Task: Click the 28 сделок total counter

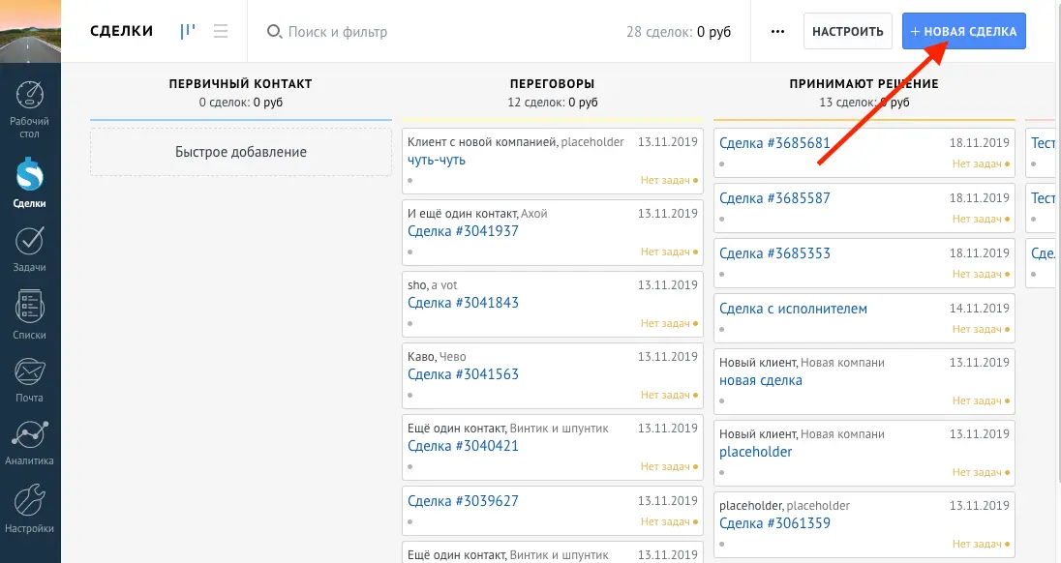Action: coord(678,32)
